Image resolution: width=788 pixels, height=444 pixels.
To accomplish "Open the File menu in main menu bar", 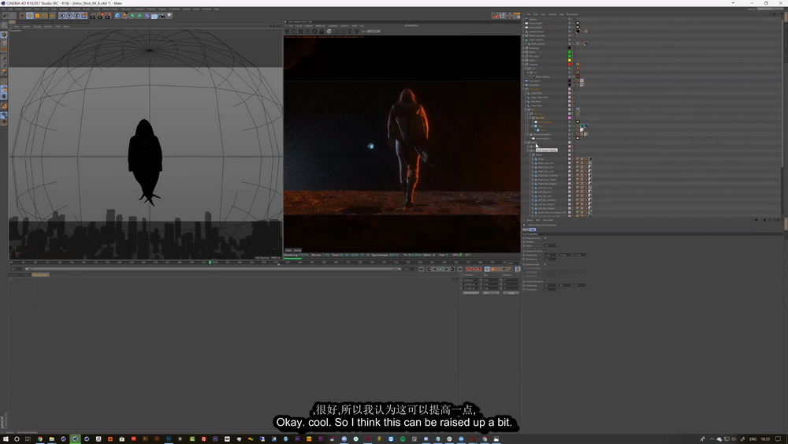I will click(3, 9).
